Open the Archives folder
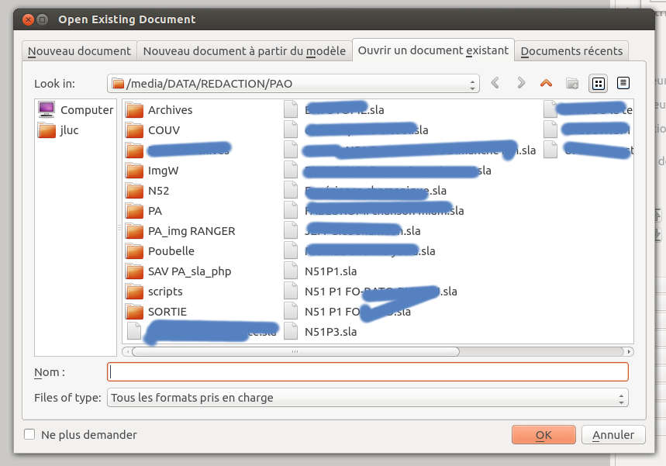 tap(170, 110)
